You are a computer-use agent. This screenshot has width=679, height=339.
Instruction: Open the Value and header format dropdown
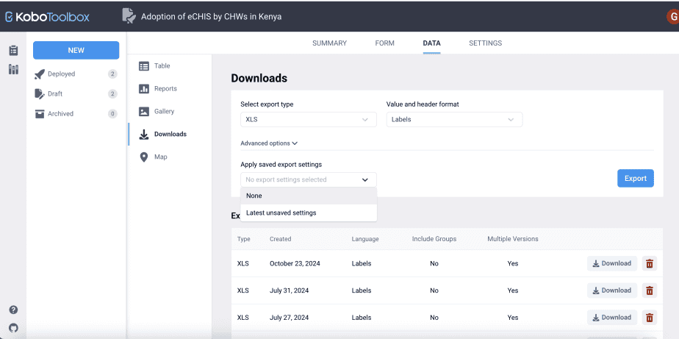(454, 119)
